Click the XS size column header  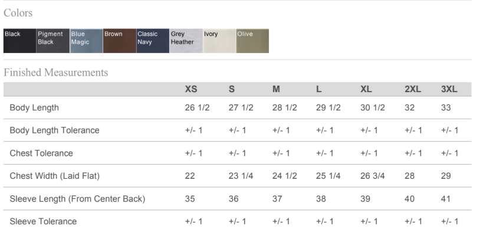click(191, 90)
